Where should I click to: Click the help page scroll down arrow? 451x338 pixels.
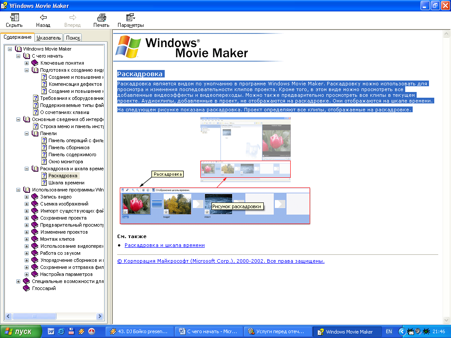click(446, 320)
